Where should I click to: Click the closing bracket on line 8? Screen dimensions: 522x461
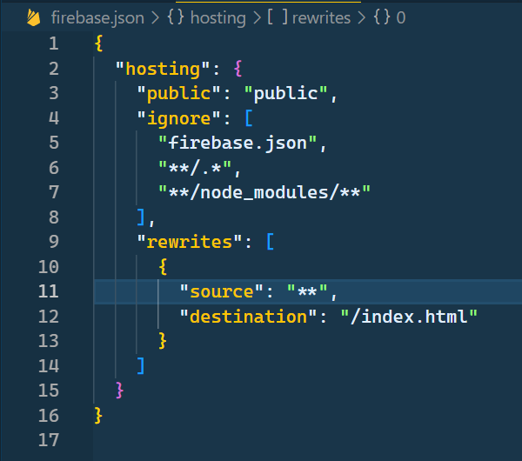point(141,217)
